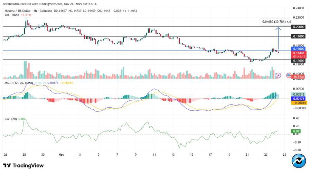This screenshot has width=311, height=173.
Task: Click the purple lightning bolt icon
Action: point(279,75)
